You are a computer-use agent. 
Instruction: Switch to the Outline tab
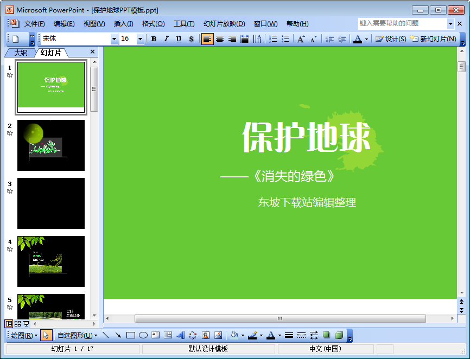tap(21, 53)
